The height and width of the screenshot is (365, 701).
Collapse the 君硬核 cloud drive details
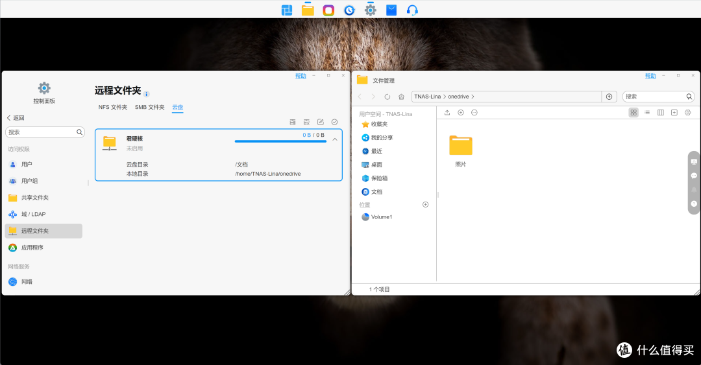335,139
